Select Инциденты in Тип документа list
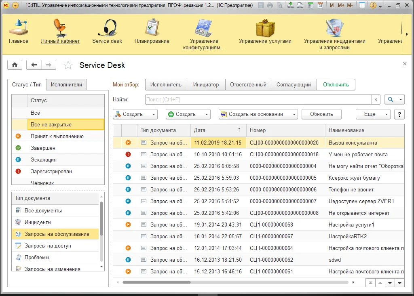Viewport: 414px width, 296px height. (x=55, y=223)
